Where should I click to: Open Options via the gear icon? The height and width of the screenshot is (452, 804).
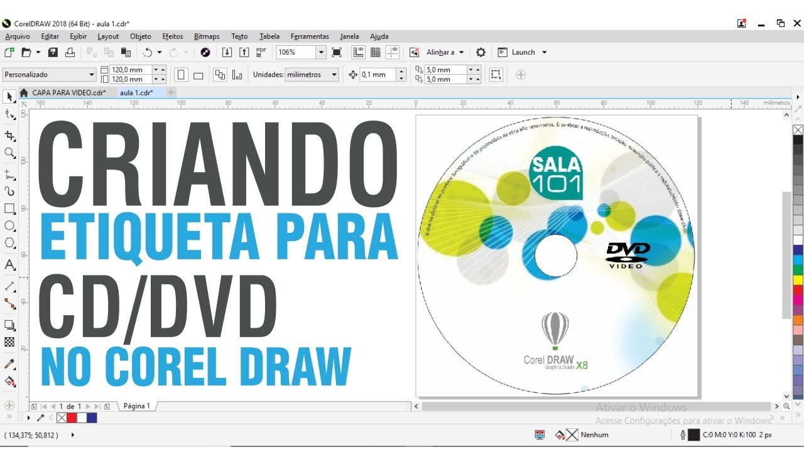pos(481,52)
